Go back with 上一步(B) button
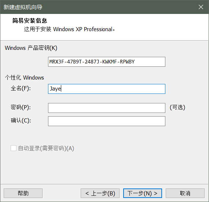This screenshot has height=202, width=209. click(x=100, y=193)
